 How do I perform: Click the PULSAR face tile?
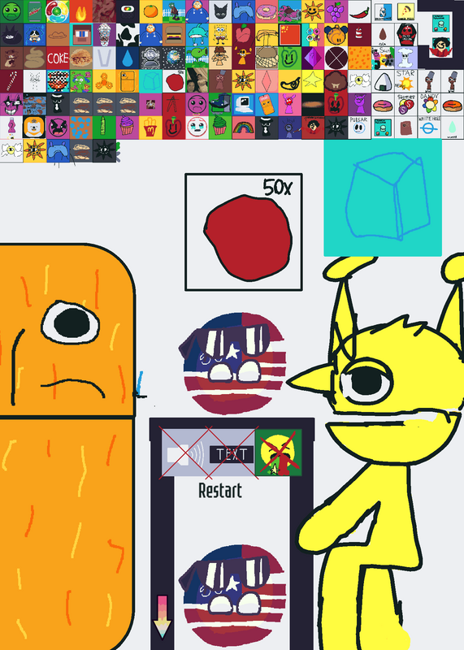click(x=359, y=128)
